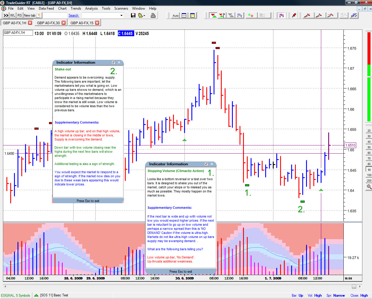Click the Print icon

153,15
